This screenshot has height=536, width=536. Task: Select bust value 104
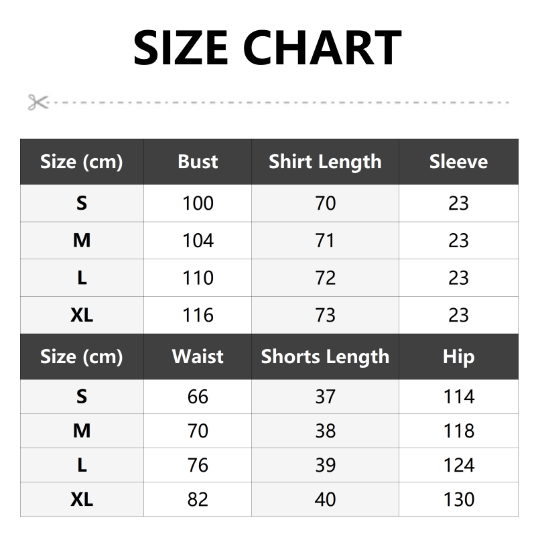(198, 241)
